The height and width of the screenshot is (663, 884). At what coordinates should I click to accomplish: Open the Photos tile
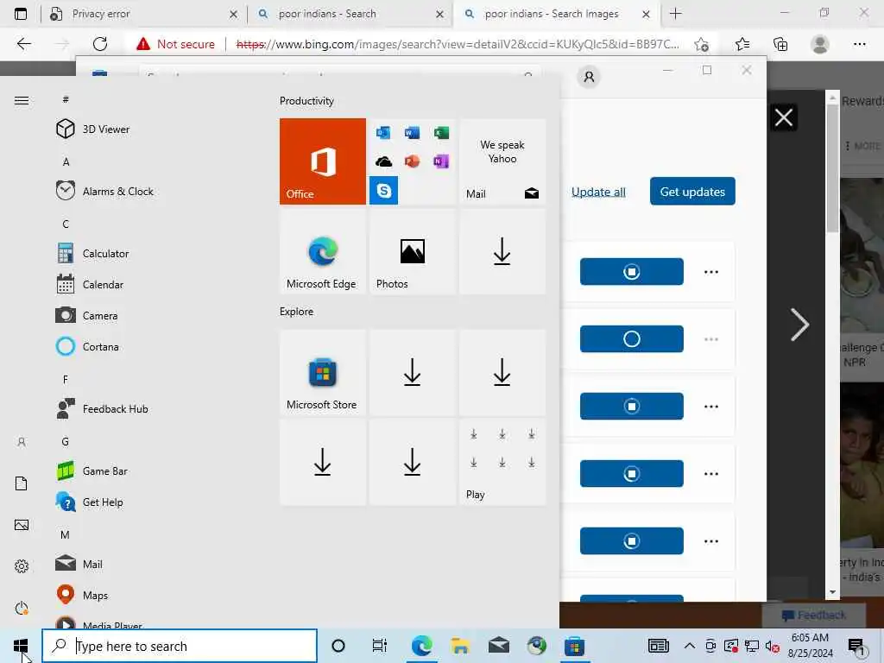[x=412, y=251]
